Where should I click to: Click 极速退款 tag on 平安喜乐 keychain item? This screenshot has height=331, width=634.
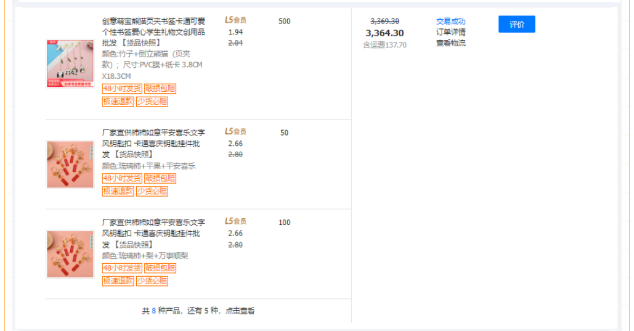click(x=118, y=191)
